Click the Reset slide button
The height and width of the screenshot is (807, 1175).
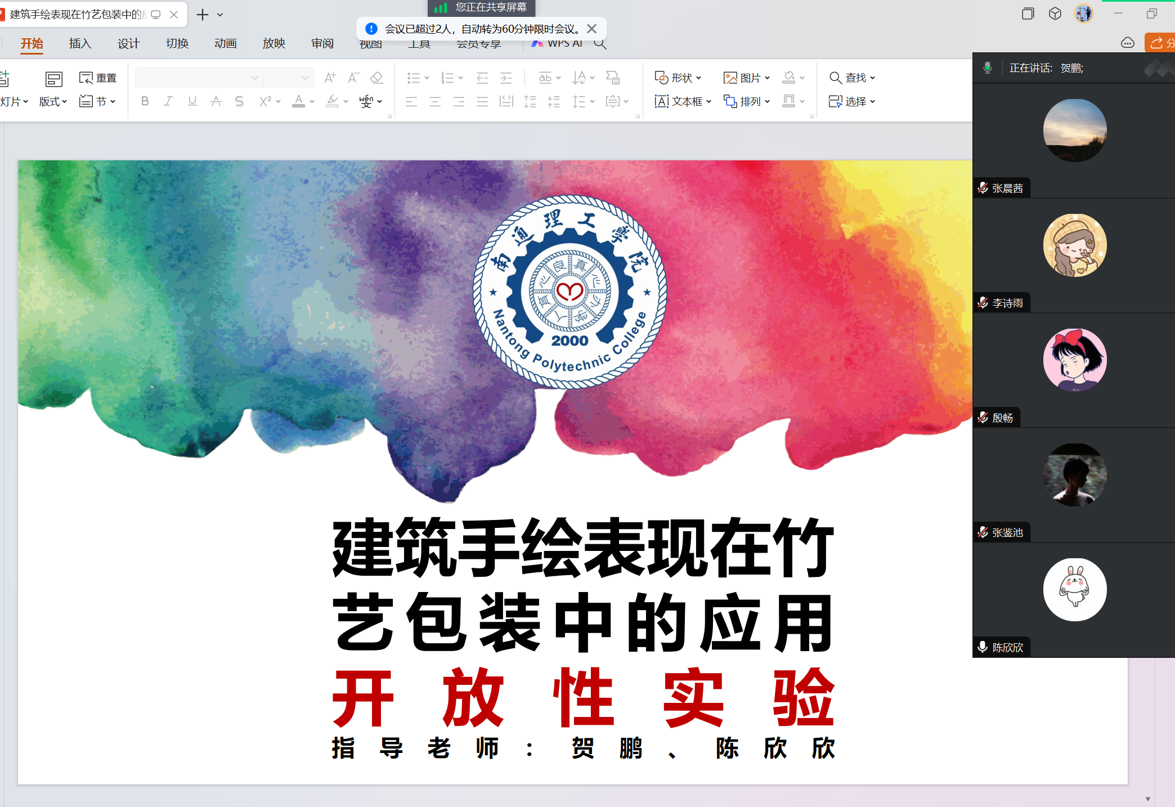tap(98, 78)
